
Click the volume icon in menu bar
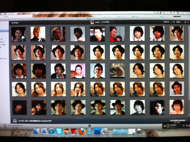[x=174, y=12]
